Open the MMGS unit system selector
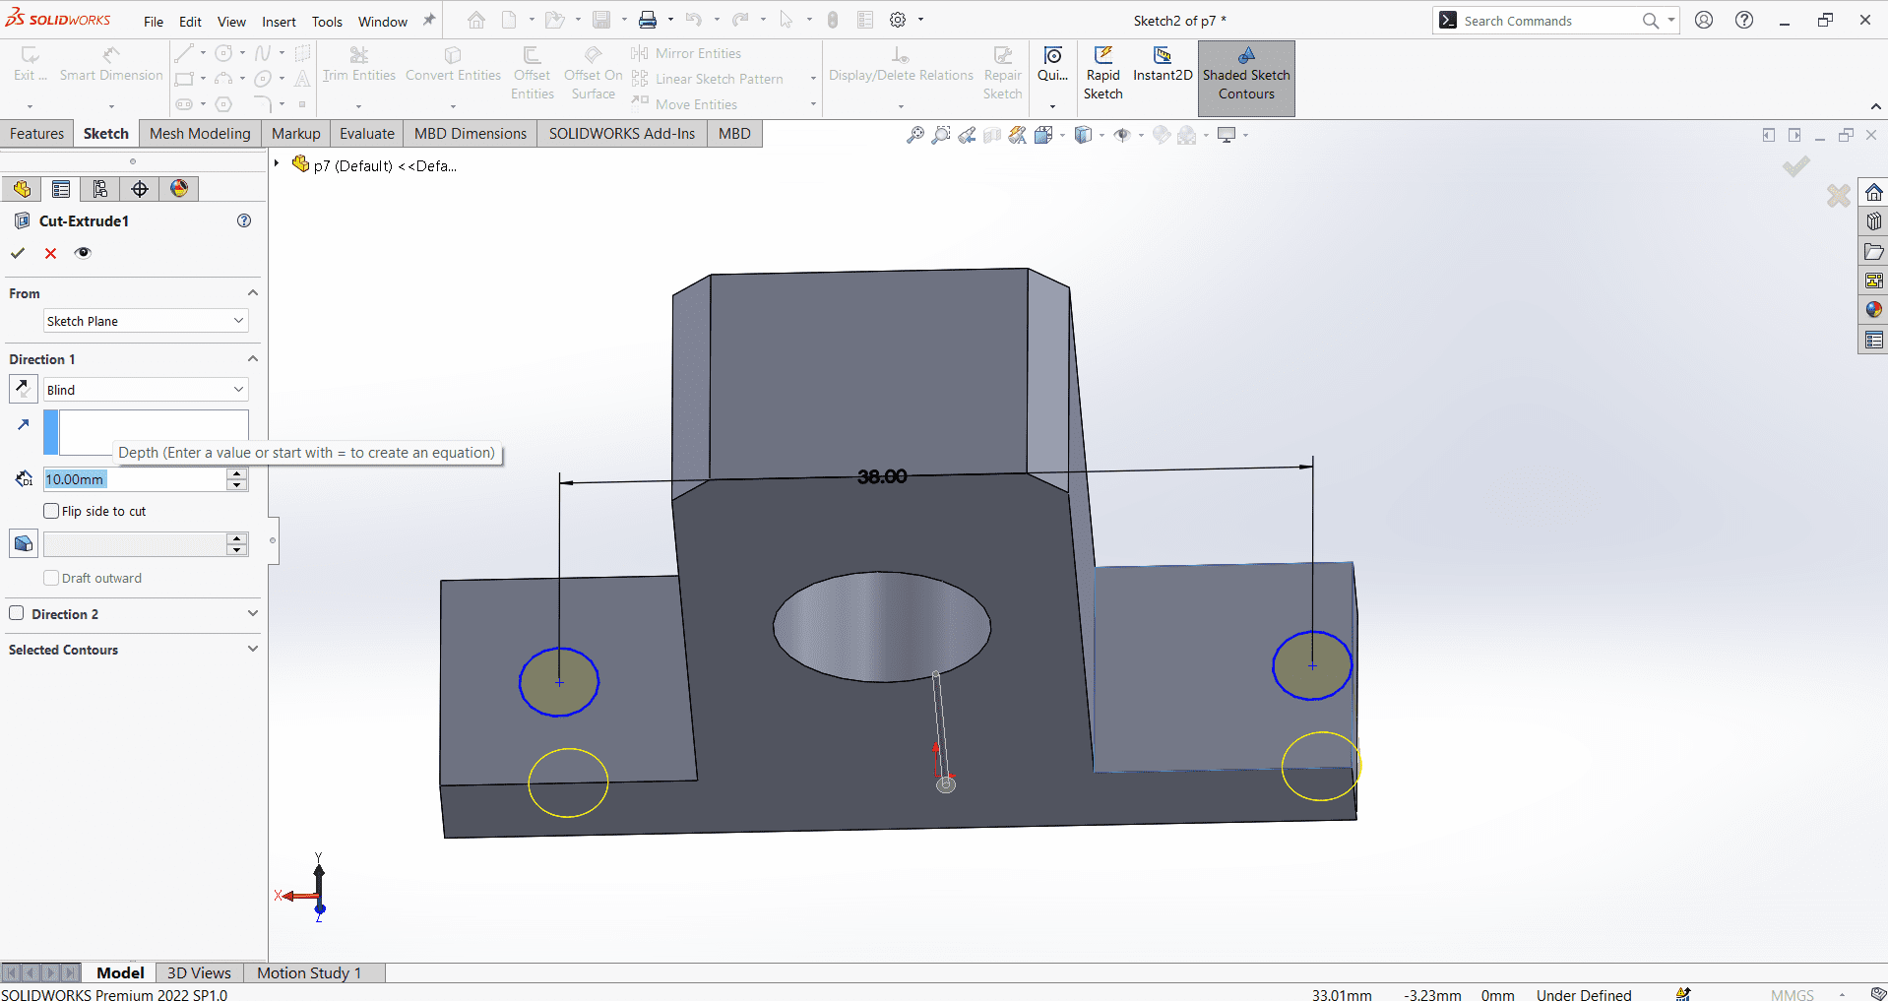 click(1792, 994)
